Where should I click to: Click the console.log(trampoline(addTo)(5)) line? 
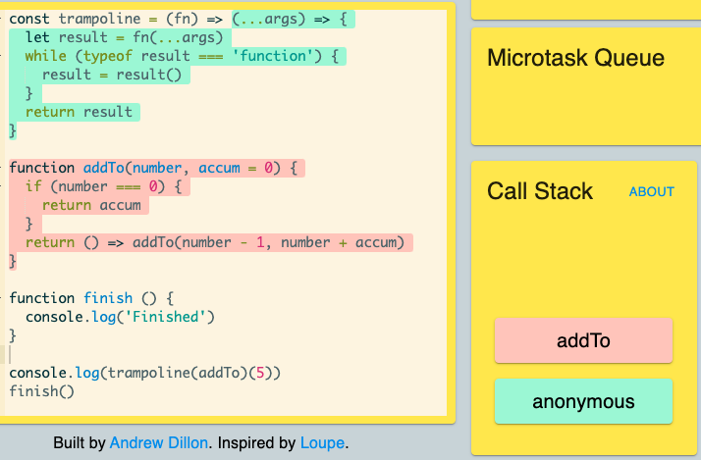145,373
